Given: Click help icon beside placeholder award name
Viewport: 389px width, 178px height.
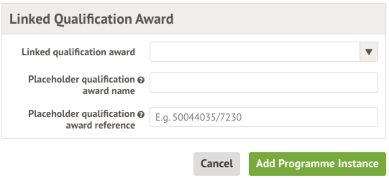Looking at the screenshot, I should click(141, 80).
